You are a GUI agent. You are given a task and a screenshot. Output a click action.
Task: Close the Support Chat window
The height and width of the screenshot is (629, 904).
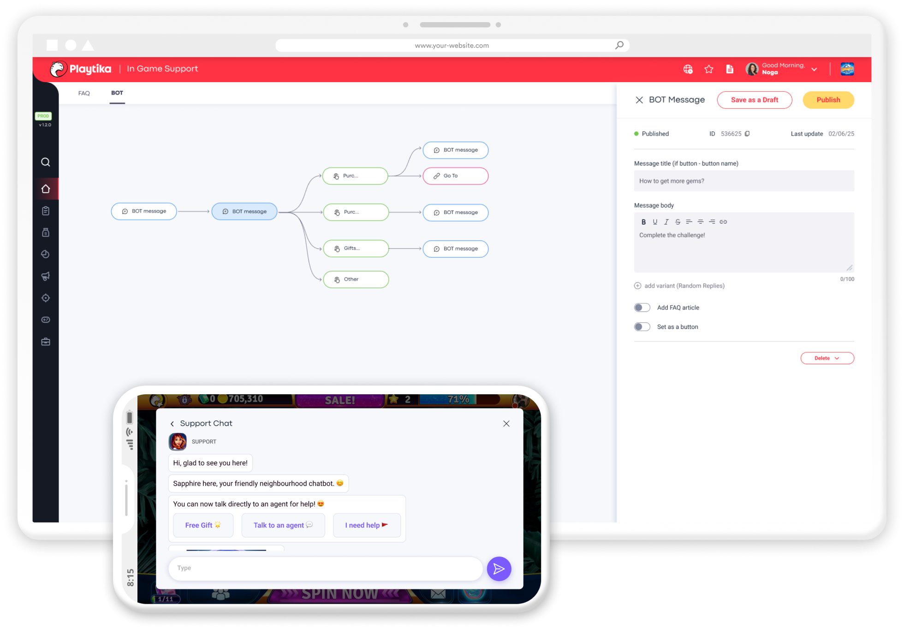click(506, 424)
